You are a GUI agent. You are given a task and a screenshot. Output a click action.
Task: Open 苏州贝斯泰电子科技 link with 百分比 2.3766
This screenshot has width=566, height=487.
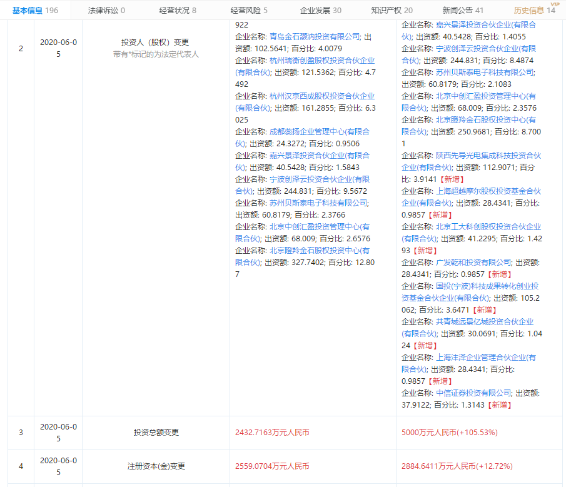(318, 203)
